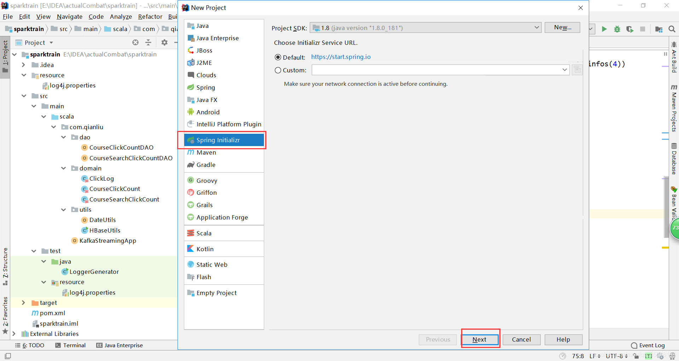This screenshot has width=679, height=361.
Task: Collapse the sparktrain root node
Action: (x=14, y=54)
